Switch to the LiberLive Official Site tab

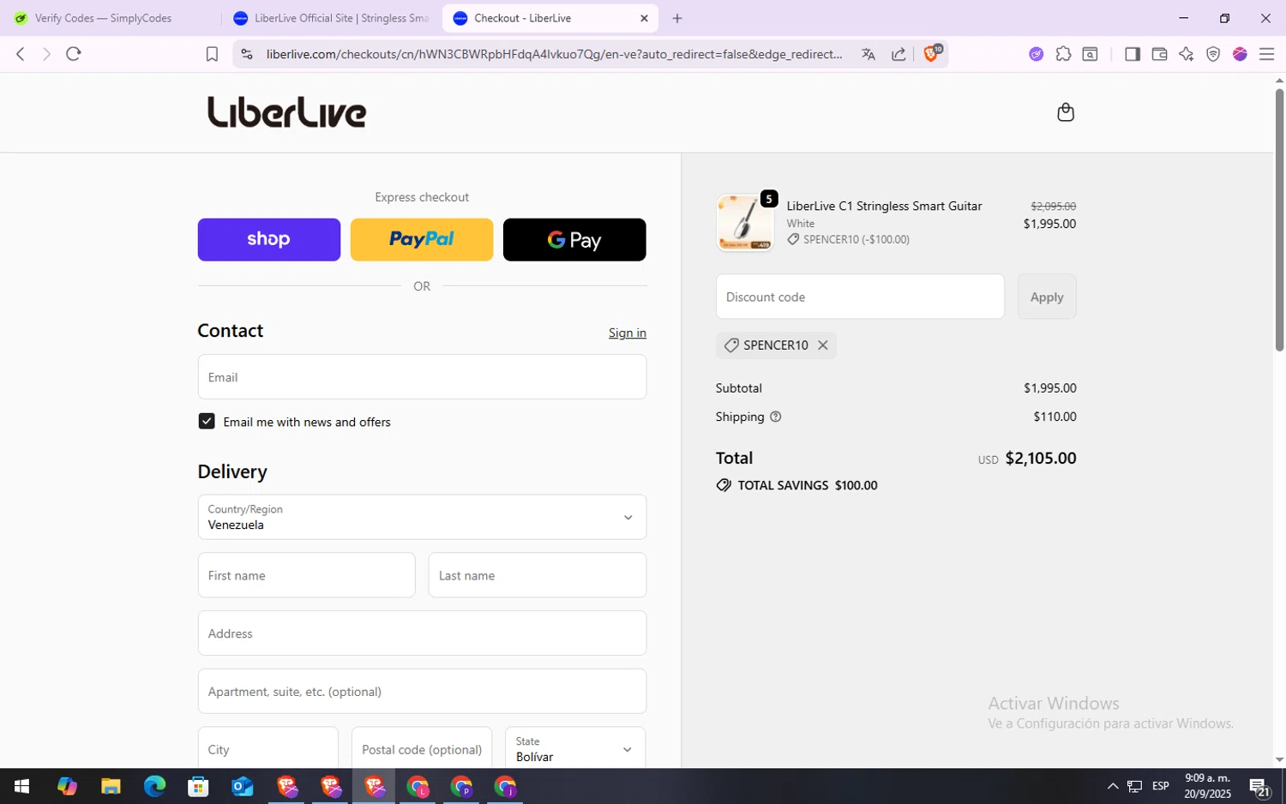tap(331, 18)
